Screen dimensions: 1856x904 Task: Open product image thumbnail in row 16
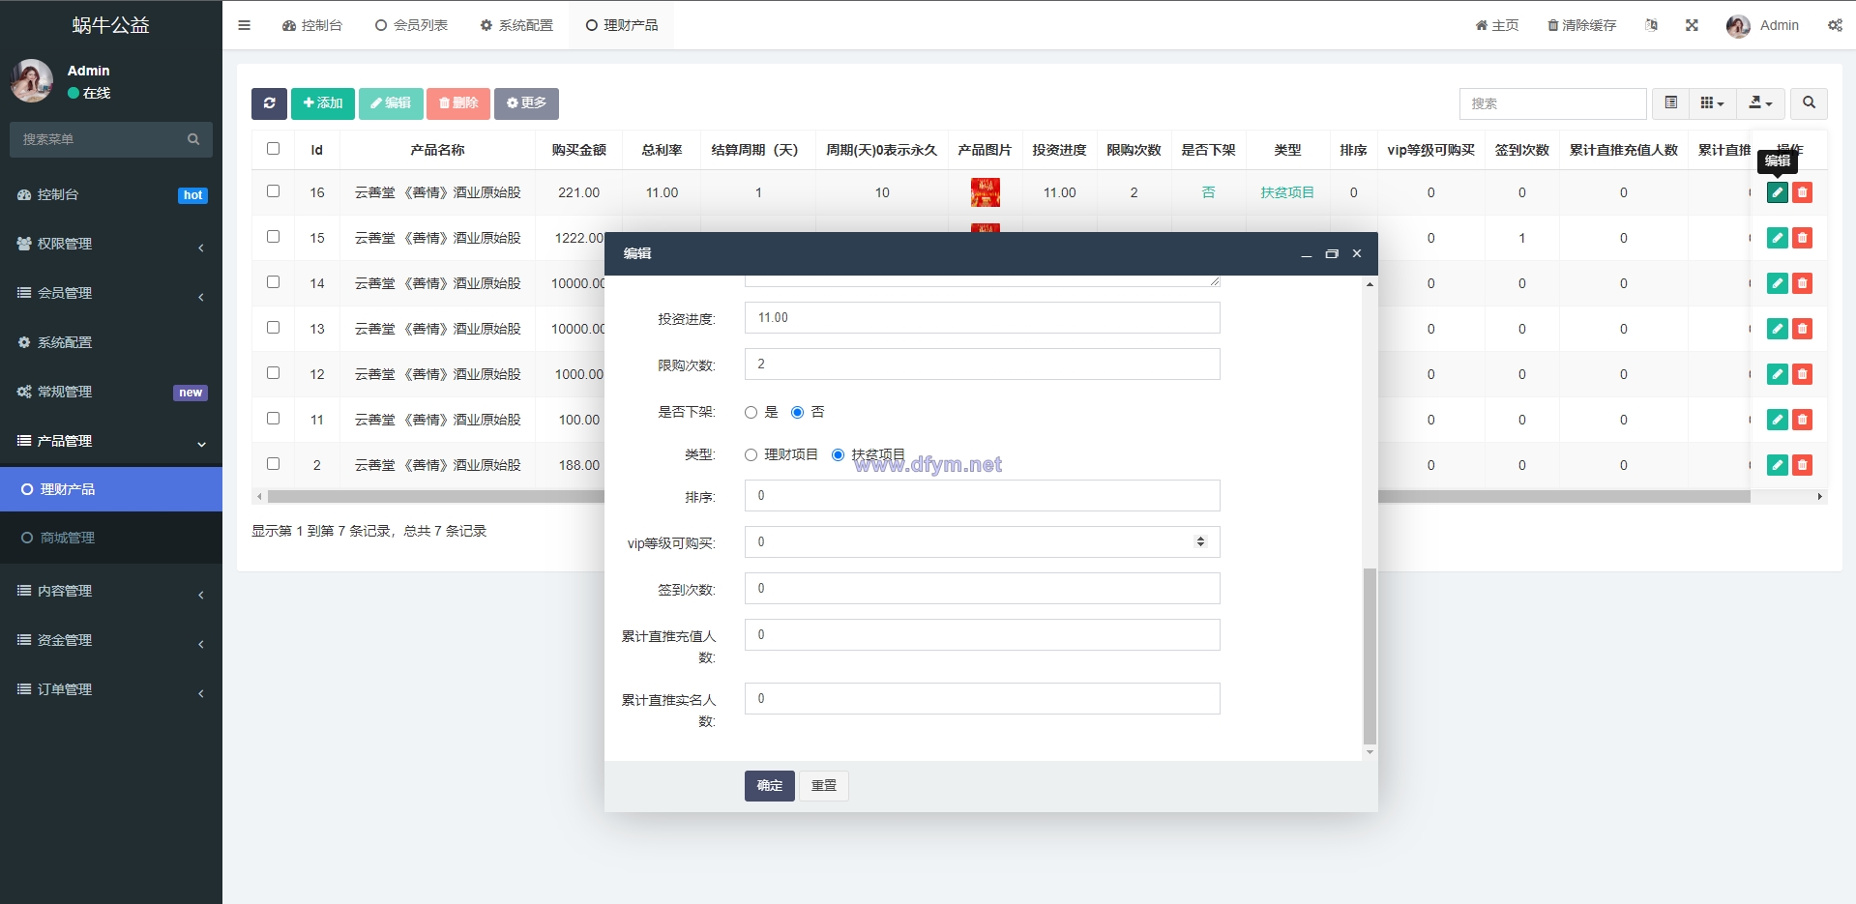[x=985, y=192]
